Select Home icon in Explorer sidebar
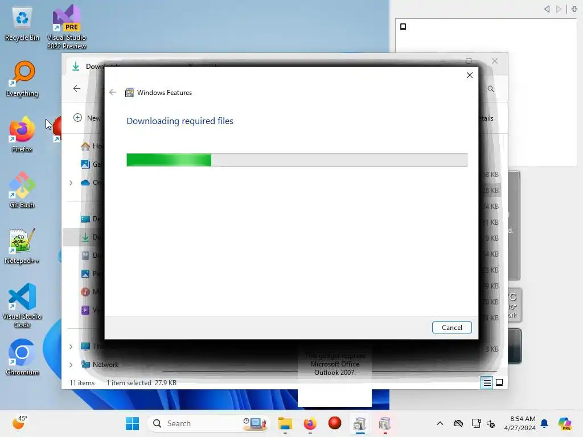This screenshot has width=583, height=437. [85, 146]
